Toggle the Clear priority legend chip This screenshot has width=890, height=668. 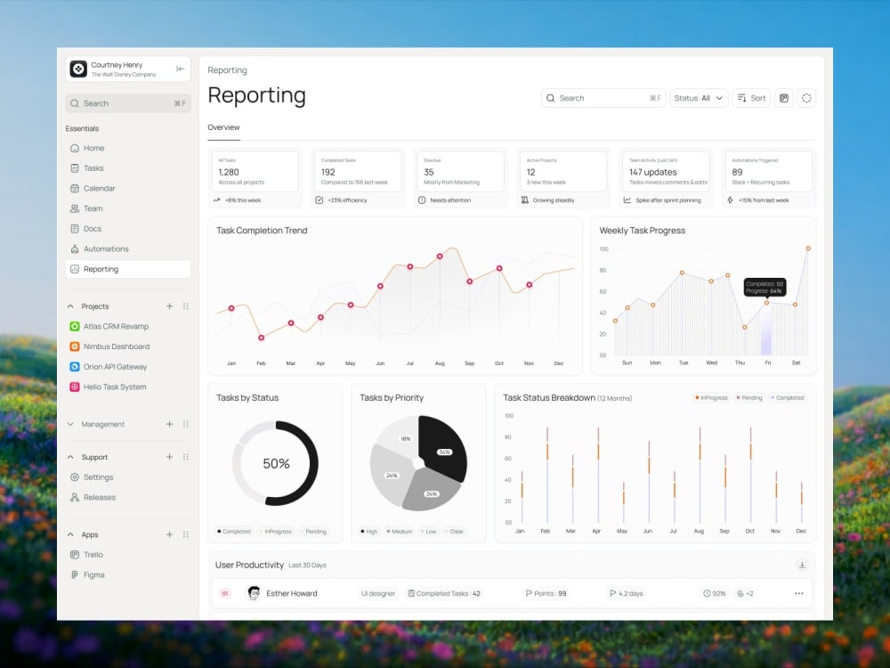pos(455,532)
